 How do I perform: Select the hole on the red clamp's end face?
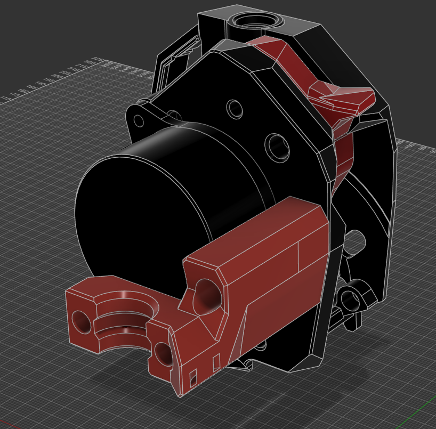[x=81, y=322]
